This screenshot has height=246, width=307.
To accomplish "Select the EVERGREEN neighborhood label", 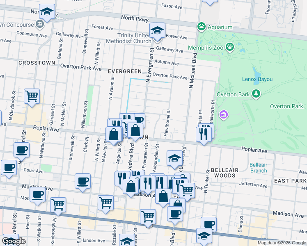I will (125, 71).
